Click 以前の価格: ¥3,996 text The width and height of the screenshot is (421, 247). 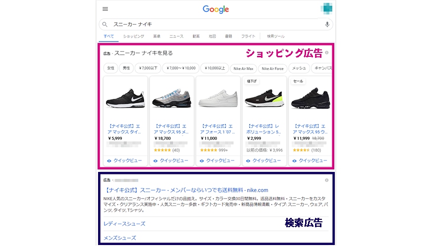pos(264,150)
